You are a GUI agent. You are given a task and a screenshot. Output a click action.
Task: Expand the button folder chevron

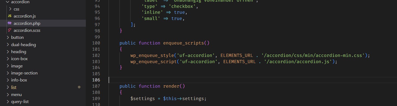pyautogui.click(x=7, y=37)
